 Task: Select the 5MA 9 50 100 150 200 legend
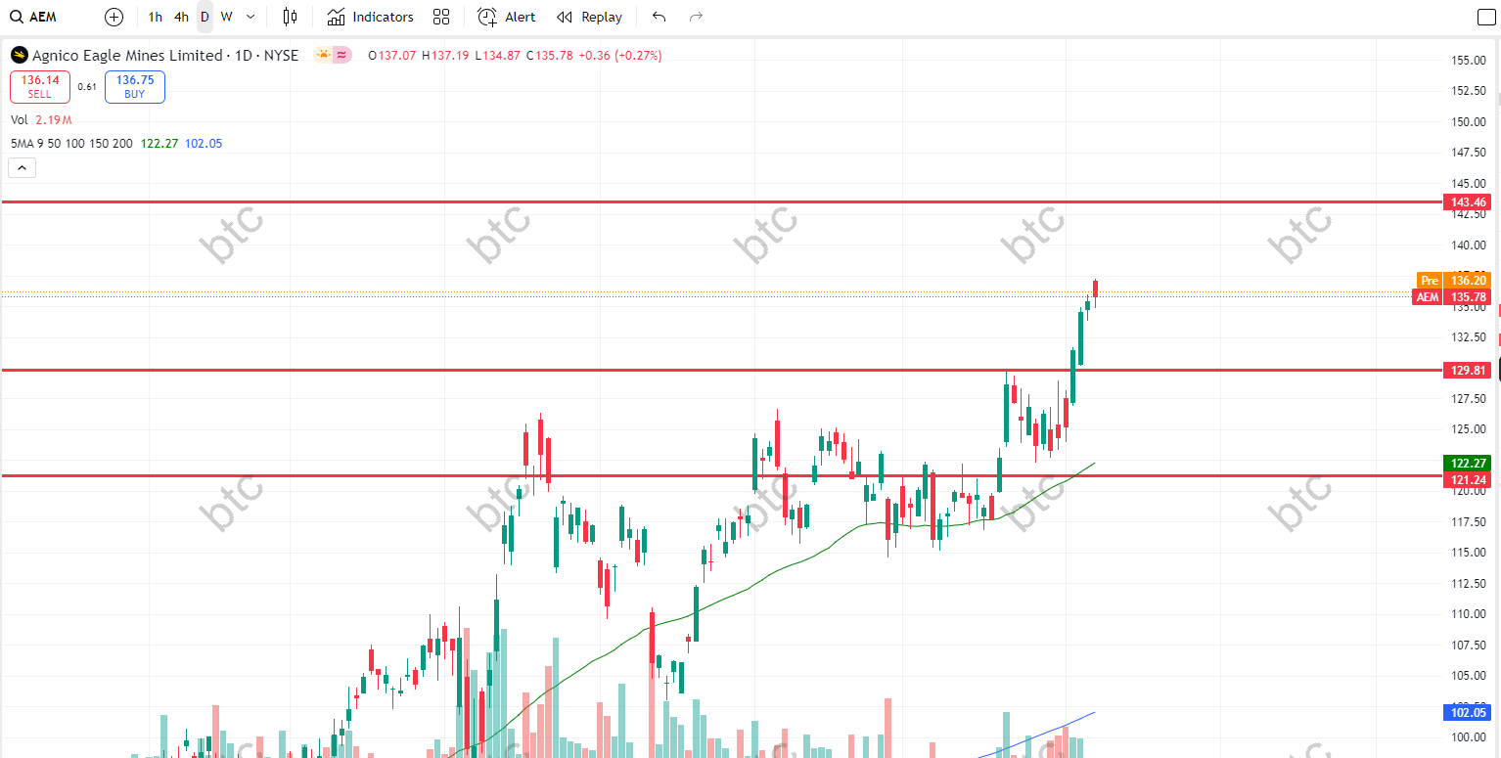[x=71, y=144]
